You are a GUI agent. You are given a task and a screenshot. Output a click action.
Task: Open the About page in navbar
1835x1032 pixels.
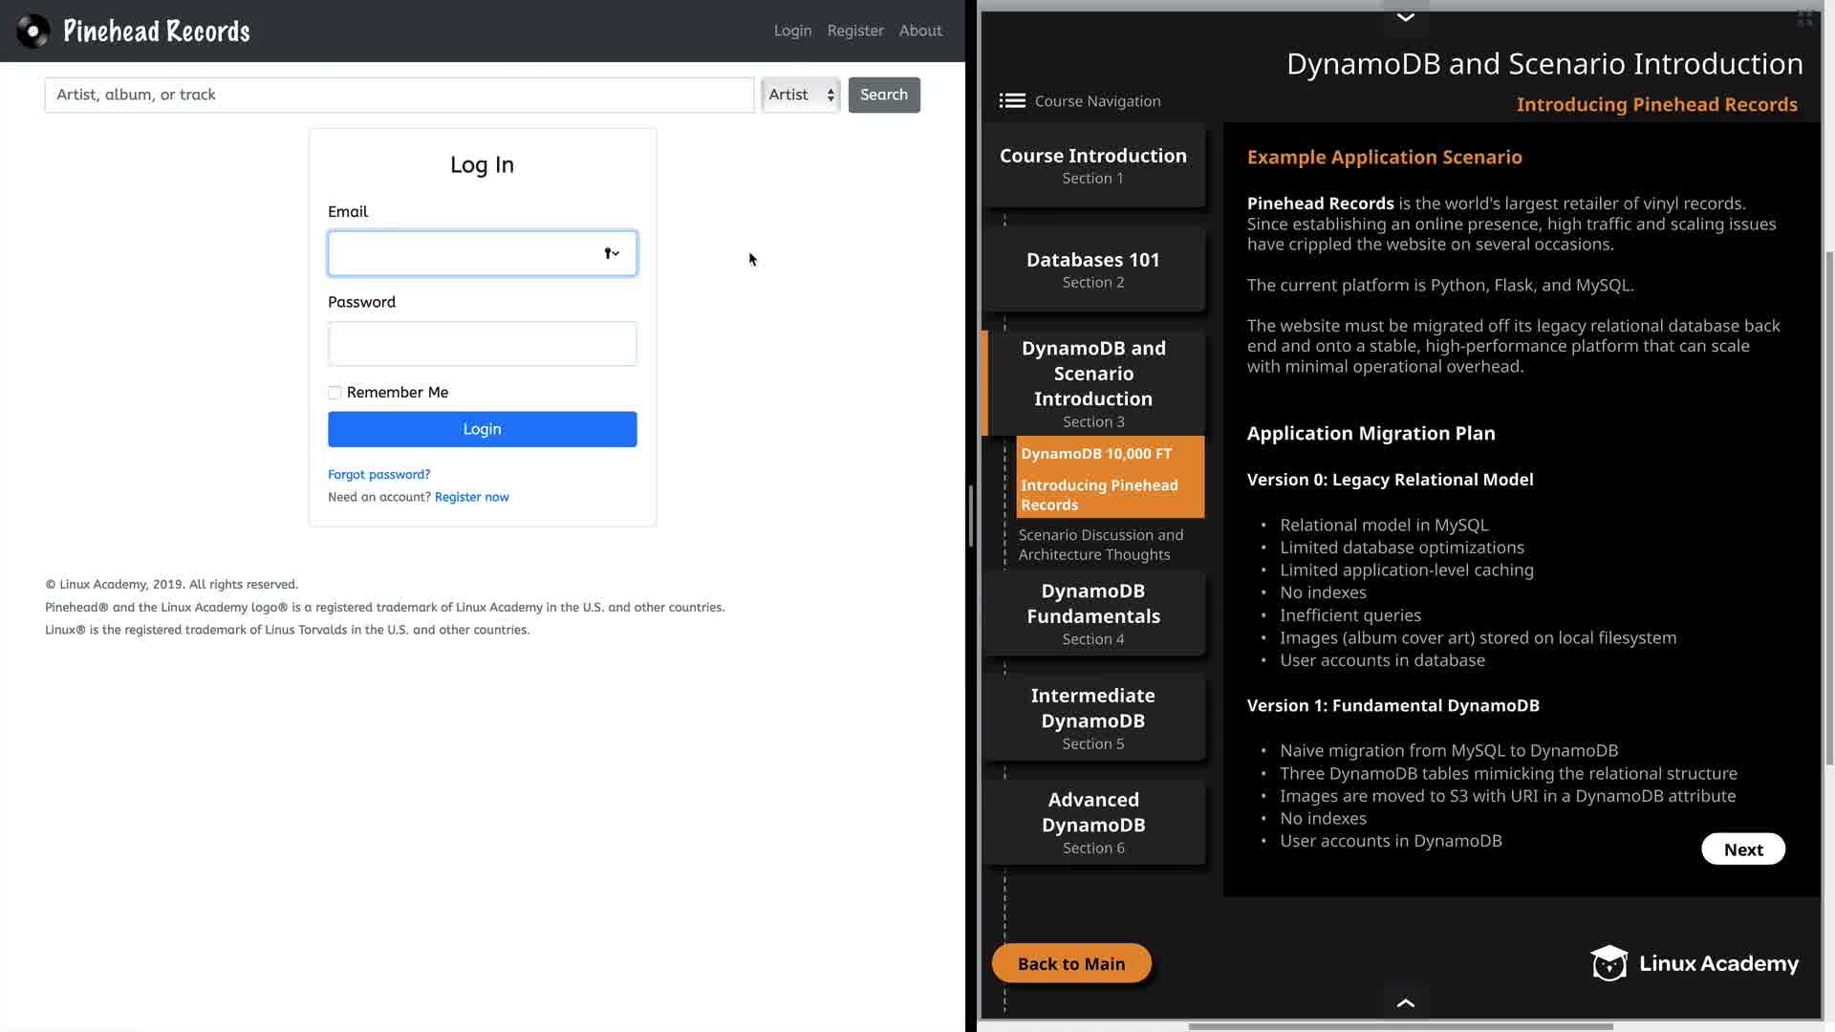click(919, 31)
